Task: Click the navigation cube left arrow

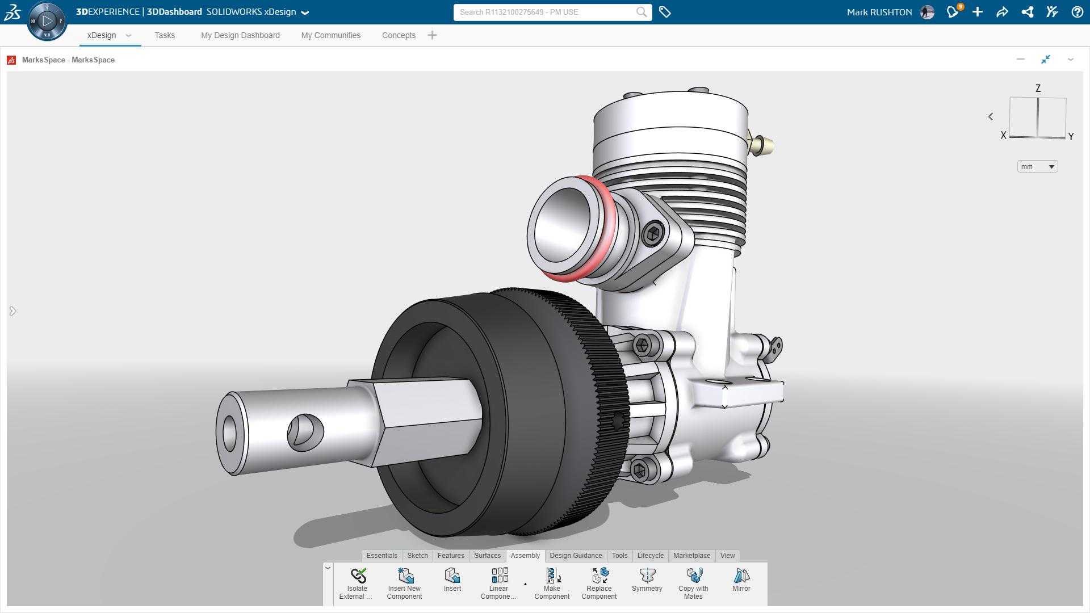Action: [991, 117]
